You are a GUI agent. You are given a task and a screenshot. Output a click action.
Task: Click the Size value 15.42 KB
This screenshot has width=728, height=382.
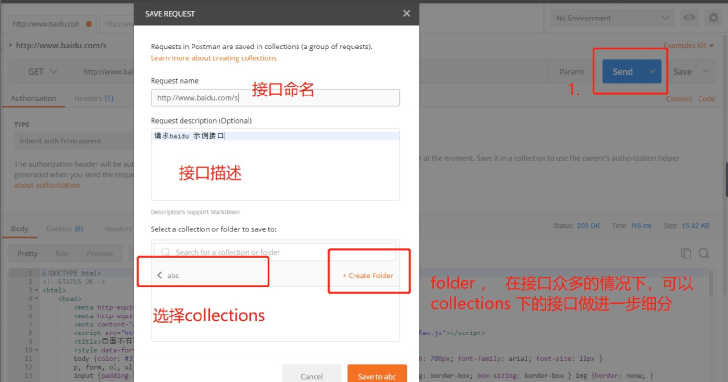point(695,226)
